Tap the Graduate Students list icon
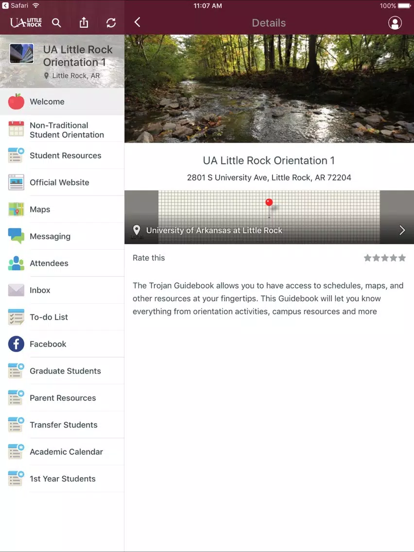Image resolution: width=414 pixels, height=552 pixels. coord(16,371)
